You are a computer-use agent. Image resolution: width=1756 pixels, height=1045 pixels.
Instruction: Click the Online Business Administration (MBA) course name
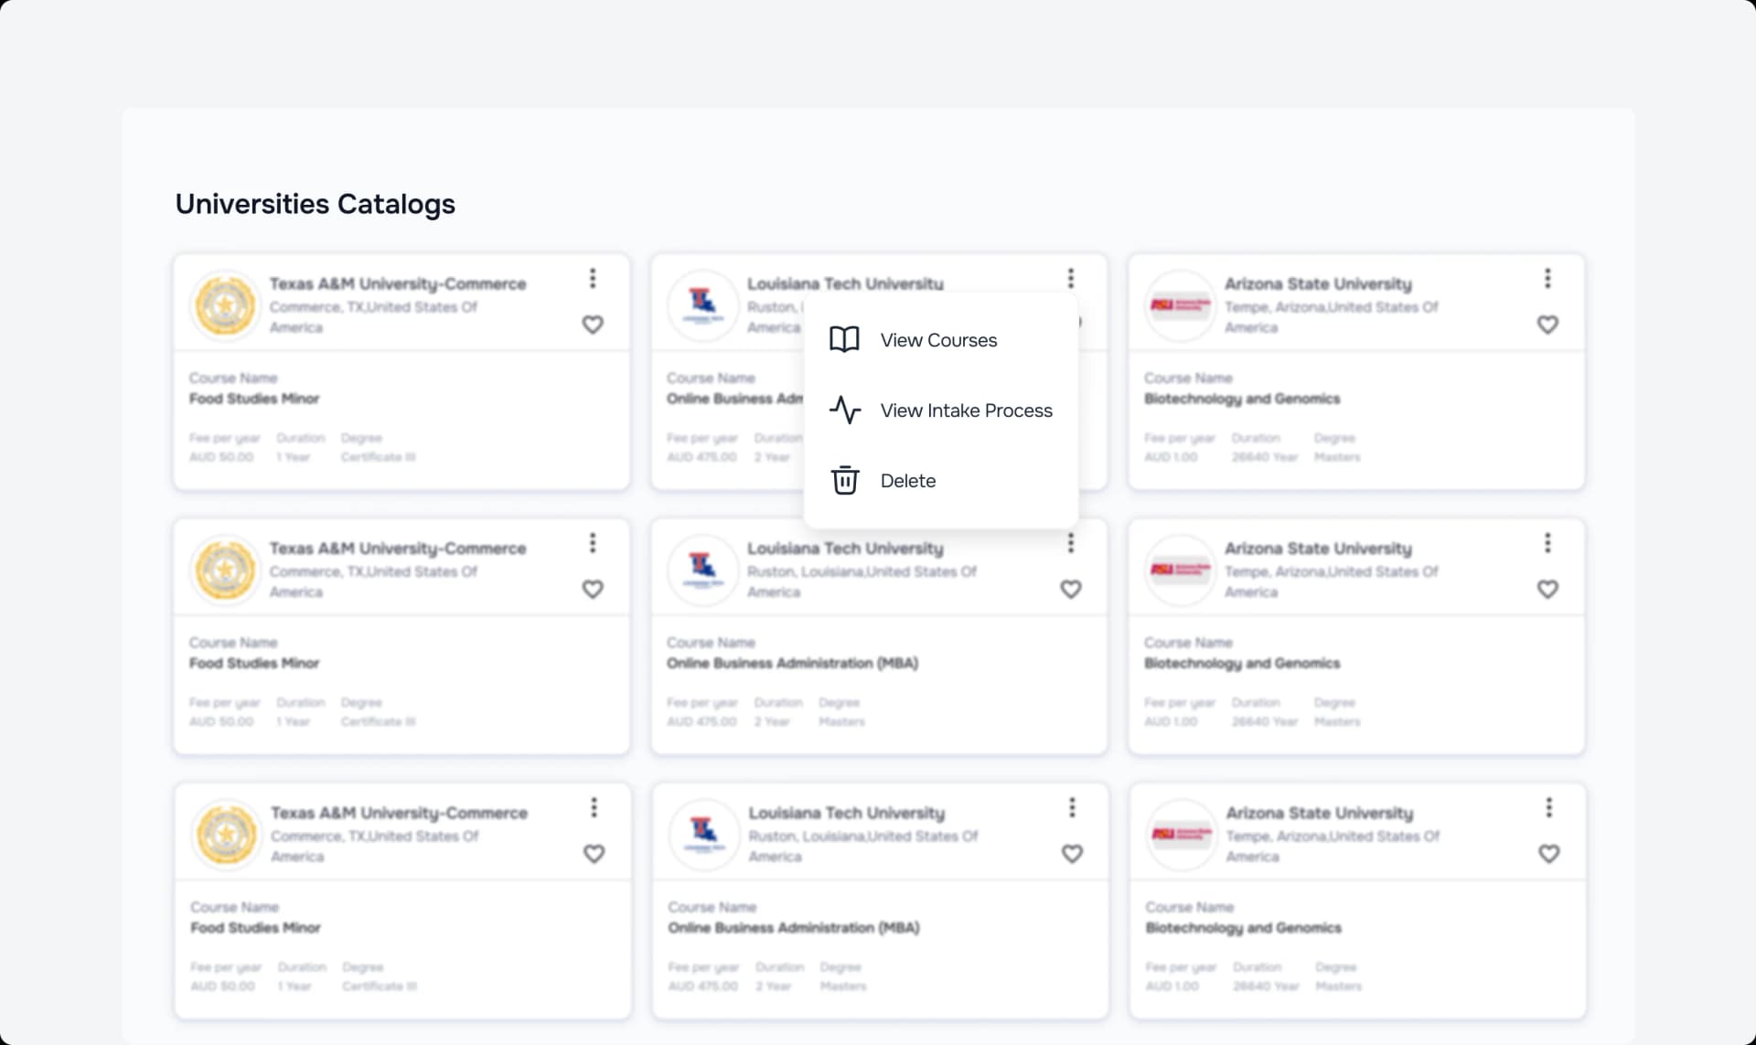pos(792,663)
